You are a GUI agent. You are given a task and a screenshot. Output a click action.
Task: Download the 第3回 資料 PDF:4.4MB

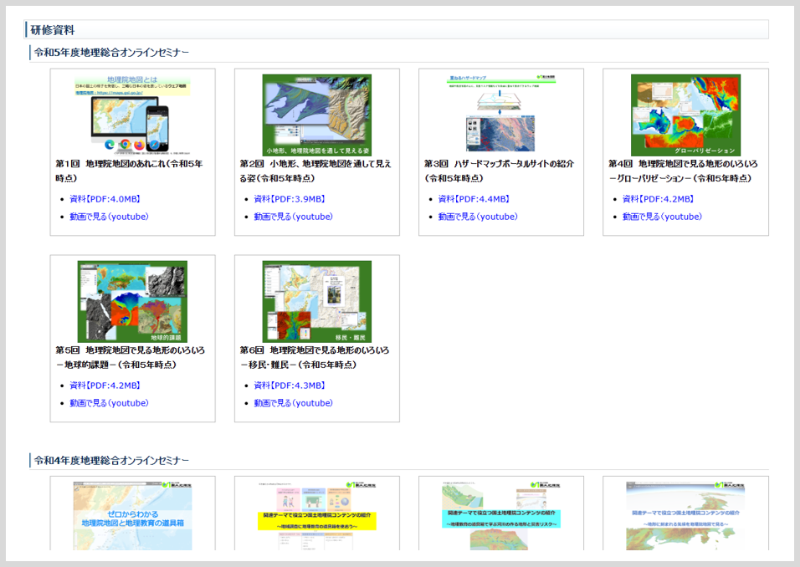474,199
